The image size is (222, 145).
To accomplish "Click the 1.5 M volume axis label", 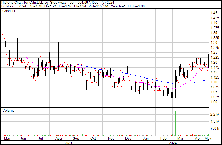I will click(x=215, y=122).
